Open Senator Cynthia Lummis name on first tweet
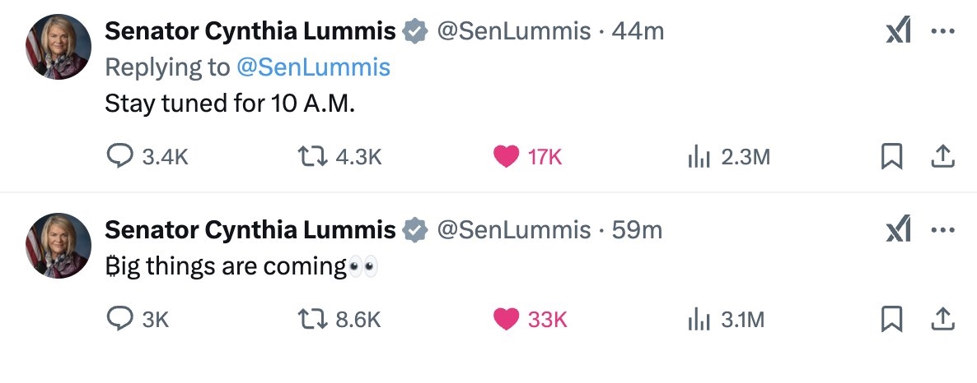Viewport: 977px width, 383px height. [x=251, y=31]
